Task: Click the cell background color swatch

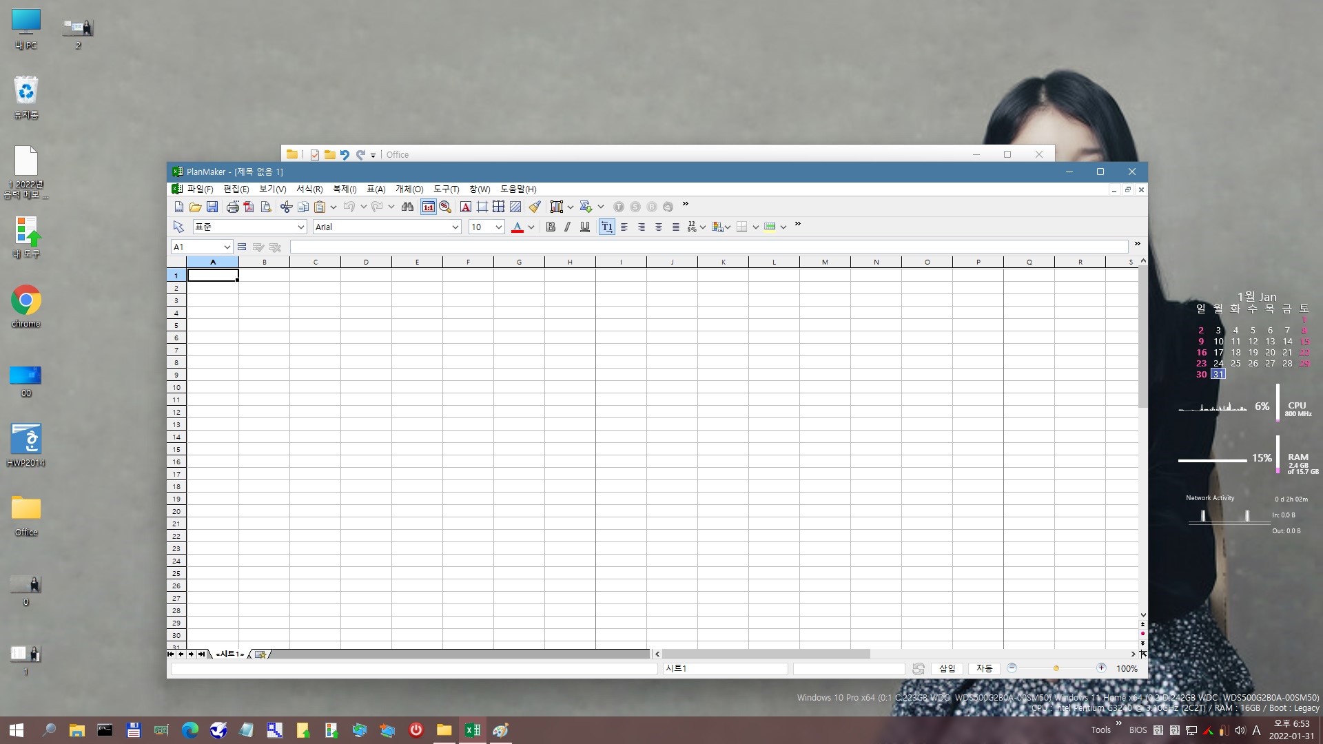Action: 770,227
